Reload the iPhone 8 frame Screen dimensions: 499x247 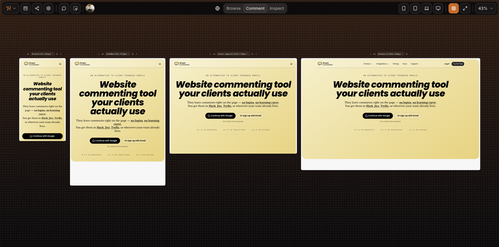[x=57, y=54]
